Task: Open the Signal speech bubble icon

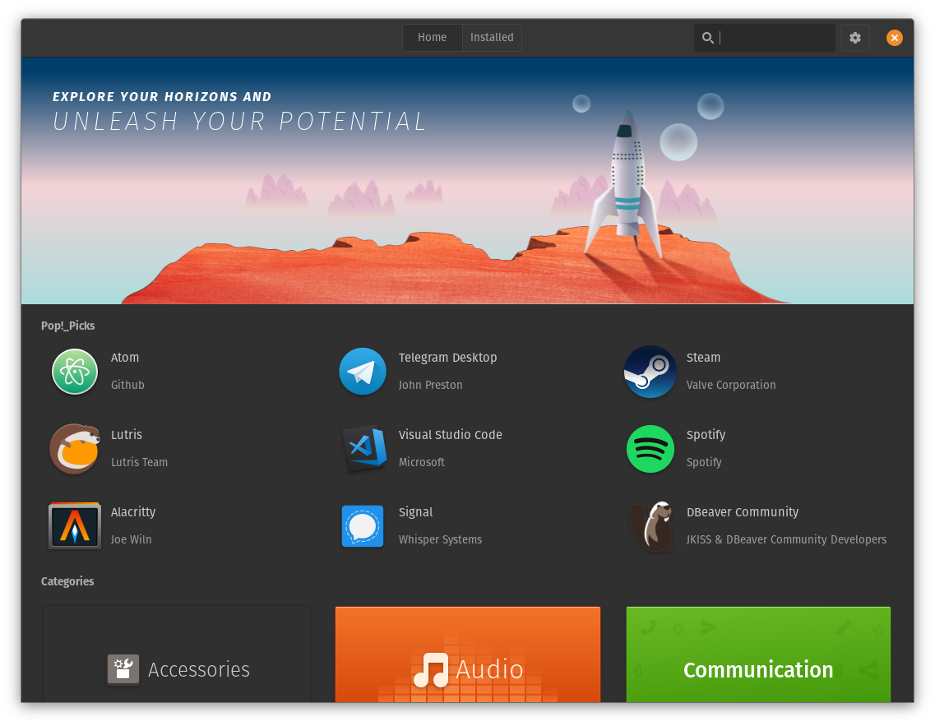Action: coord(363,525)
